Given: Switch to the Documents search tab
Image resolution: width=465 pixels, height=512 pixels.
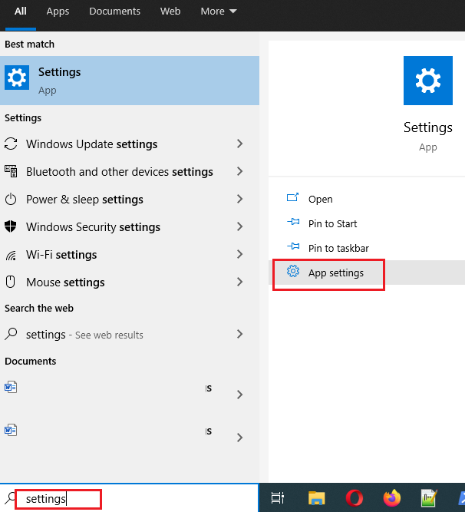Looking at the screenshot, I should point(114,12).
